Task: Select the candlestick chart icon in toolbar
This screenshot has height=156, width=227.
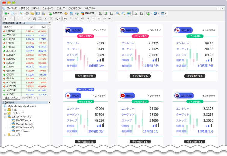Action: 106,13
